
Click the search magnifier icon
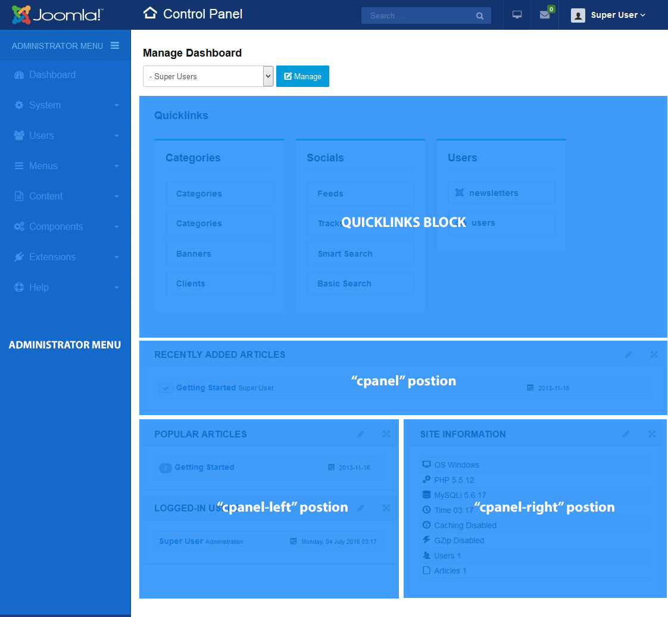pyautogui.click(x=480, y=15)
